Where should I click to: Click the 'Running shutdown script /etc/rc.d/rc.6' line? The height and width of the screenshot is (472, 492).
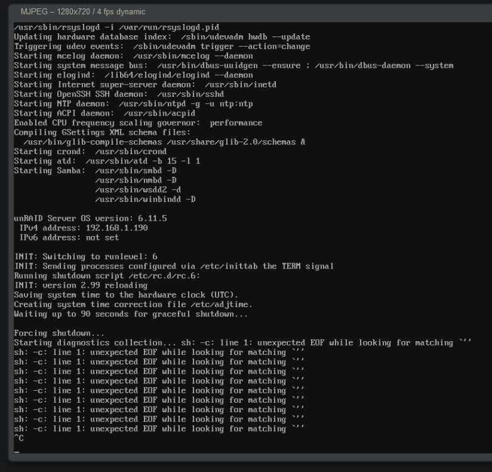[x=107, y=276]
